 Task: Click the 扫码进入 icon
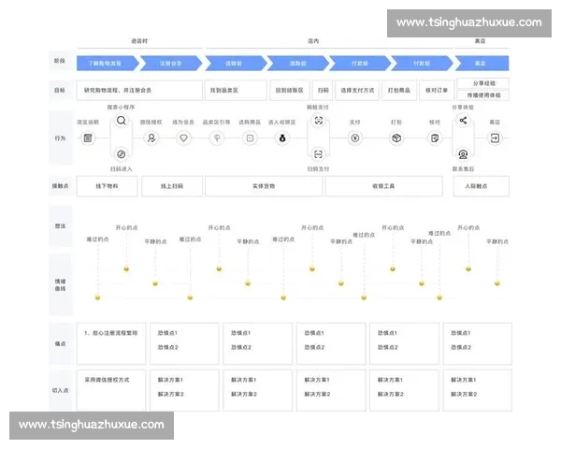(x=122, y=154)
